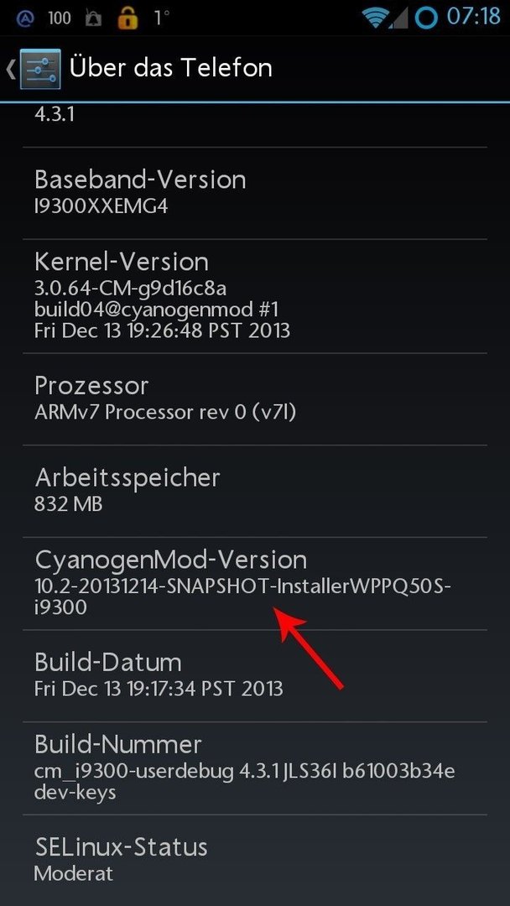Tap the back chevron beside Settings icon
510x906 pixels.
tap(10, 69)
